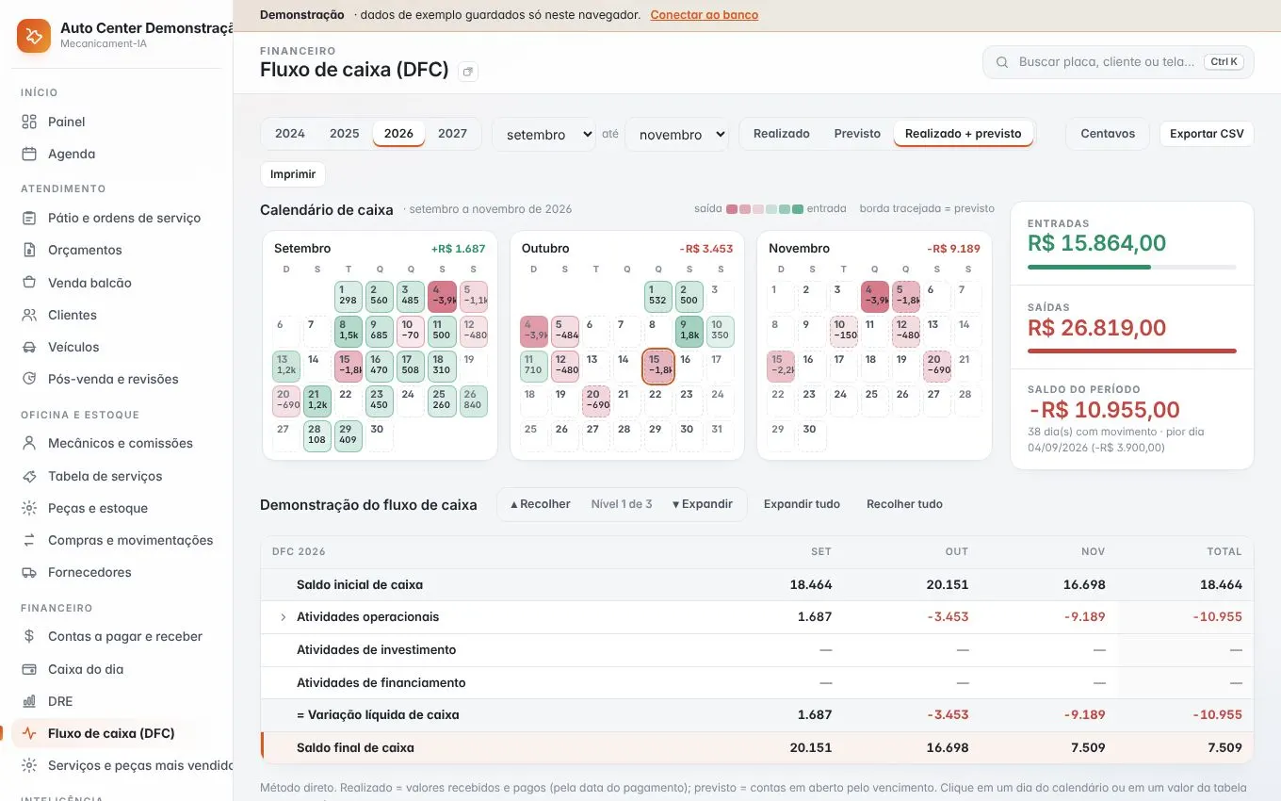The height and width of the screenshot is (801, 1281).
Task: Select October 15 in the cash calendar
Action: coord(657,366)
